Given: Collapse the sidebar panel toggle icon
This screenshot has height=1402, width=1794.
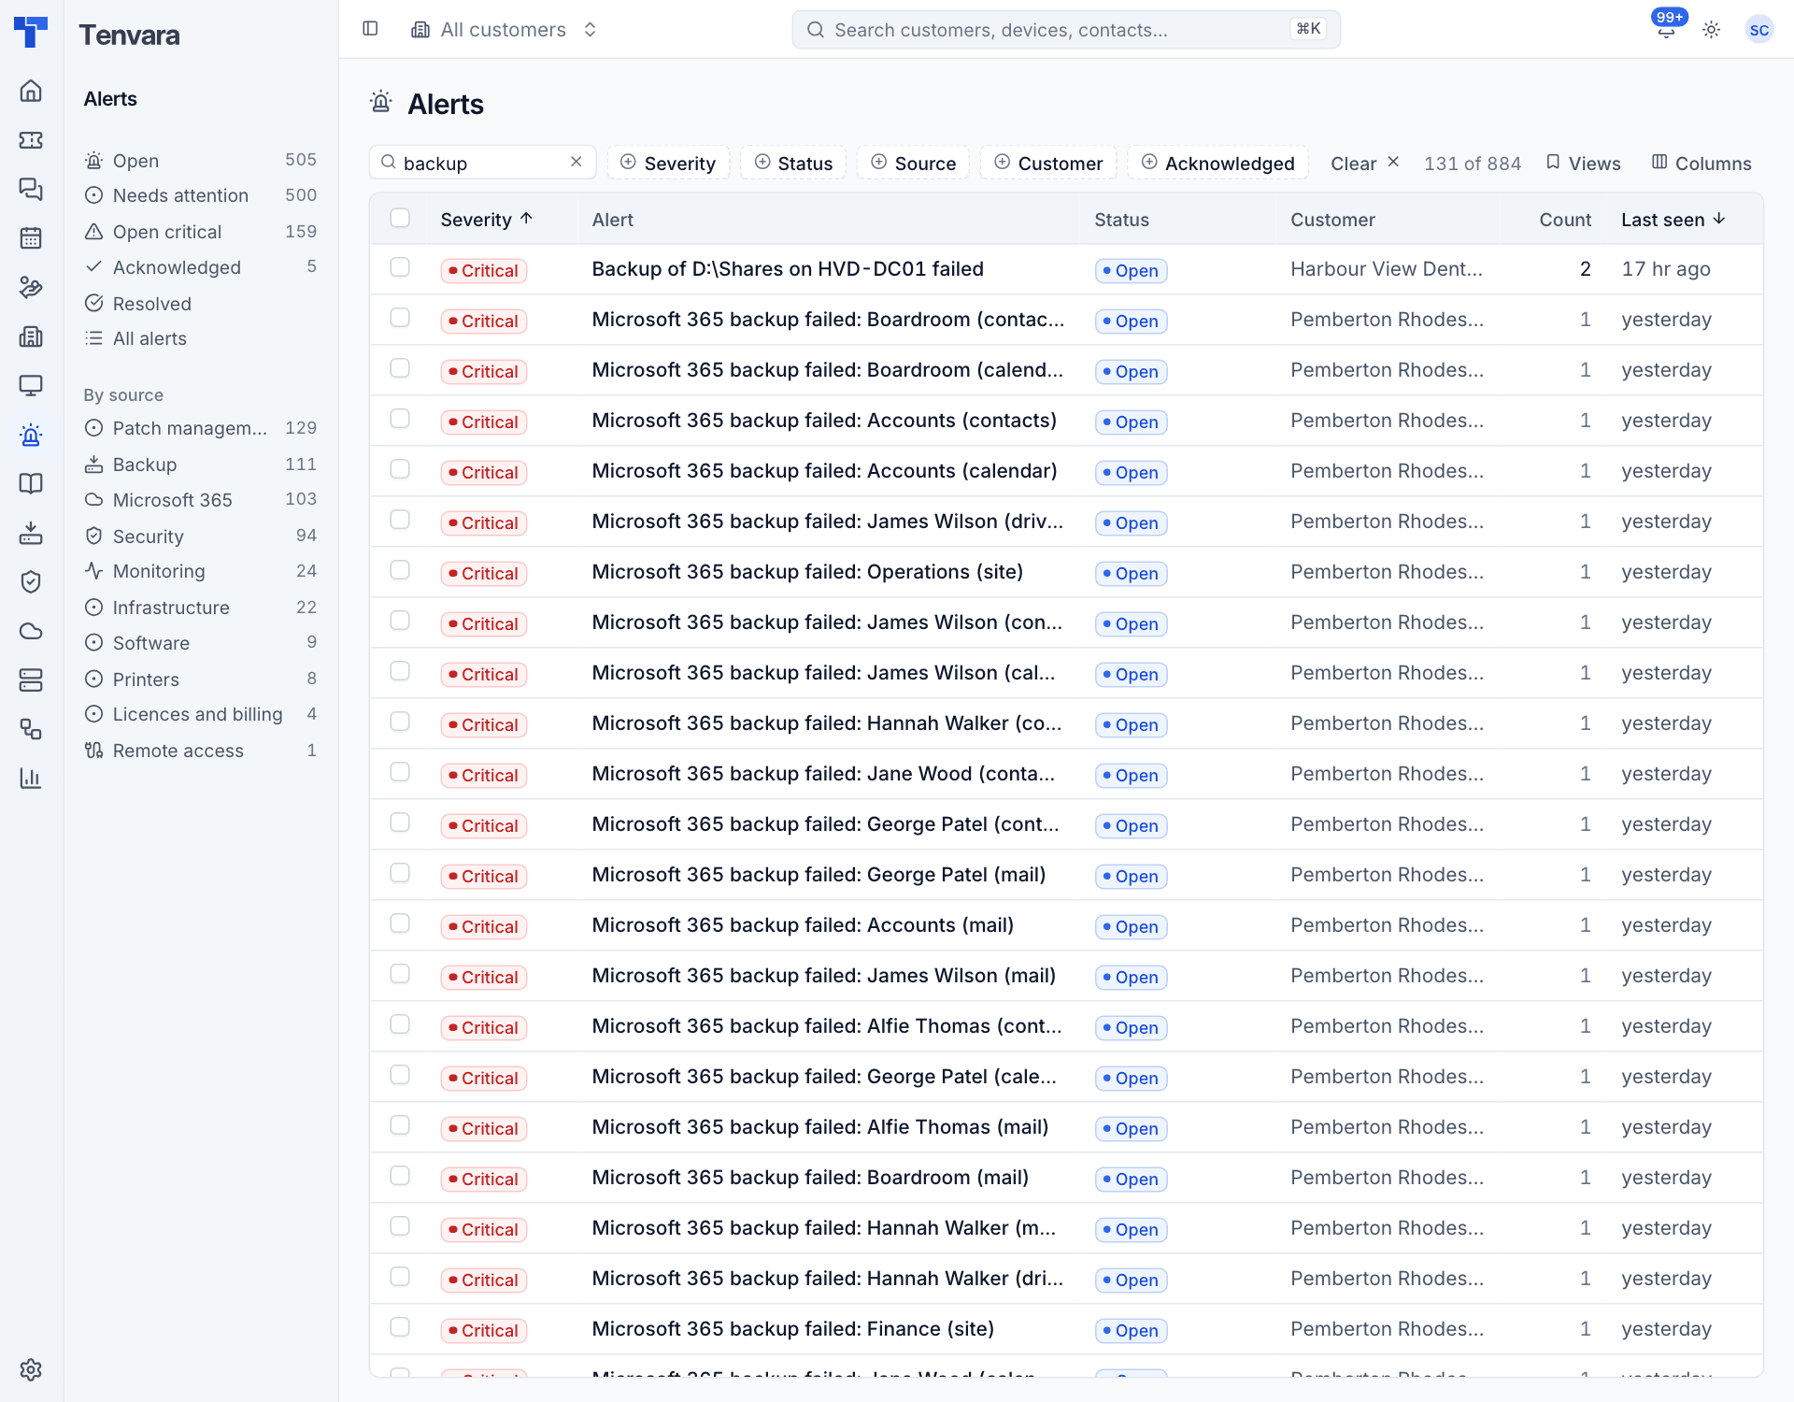Looking at the screenshot, I should [370, 29].
